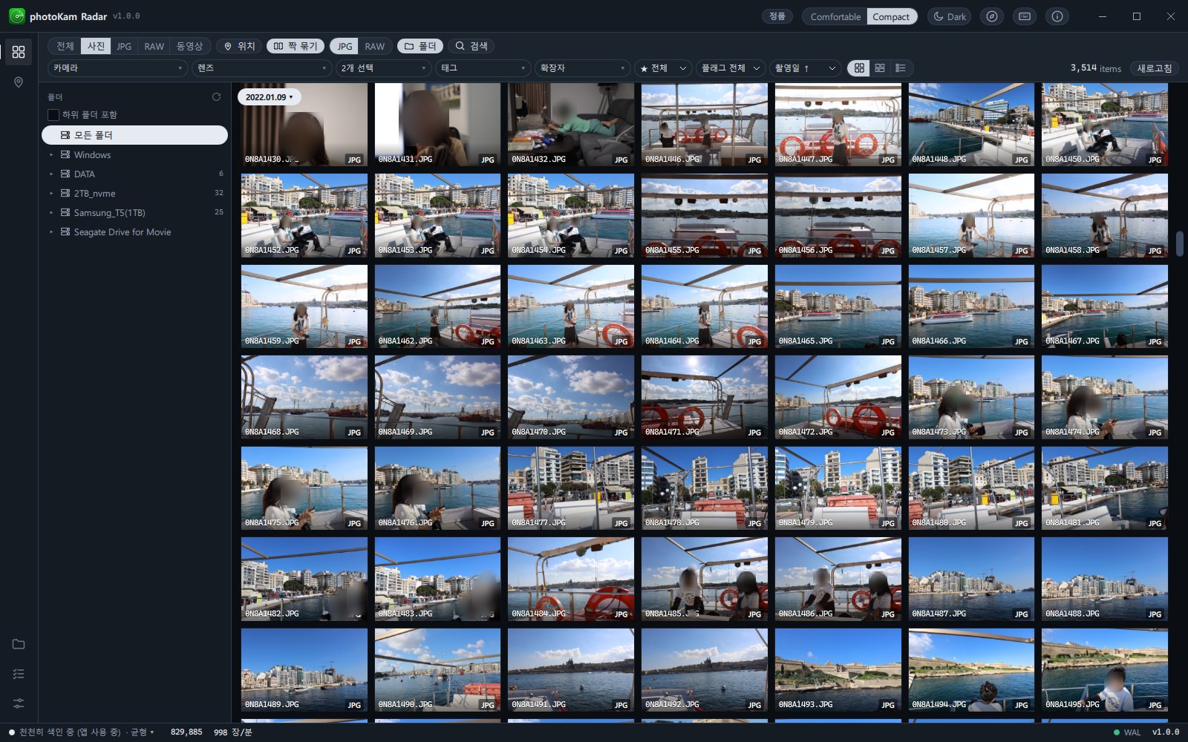Click the indexing status dot in status bar
The image size is (1188, 742).
click(x=12, y=732)
